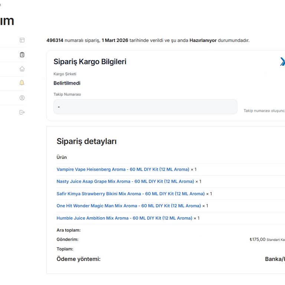Click the Belirtilmedi cargo company value
285x285 pixels.
67,83
